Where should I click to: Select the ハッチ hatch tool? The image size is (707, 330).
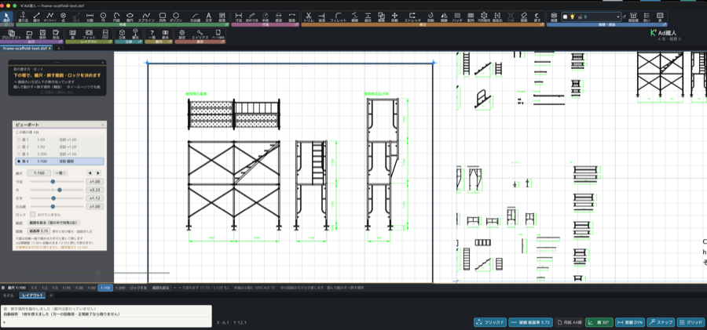[457, 16]
